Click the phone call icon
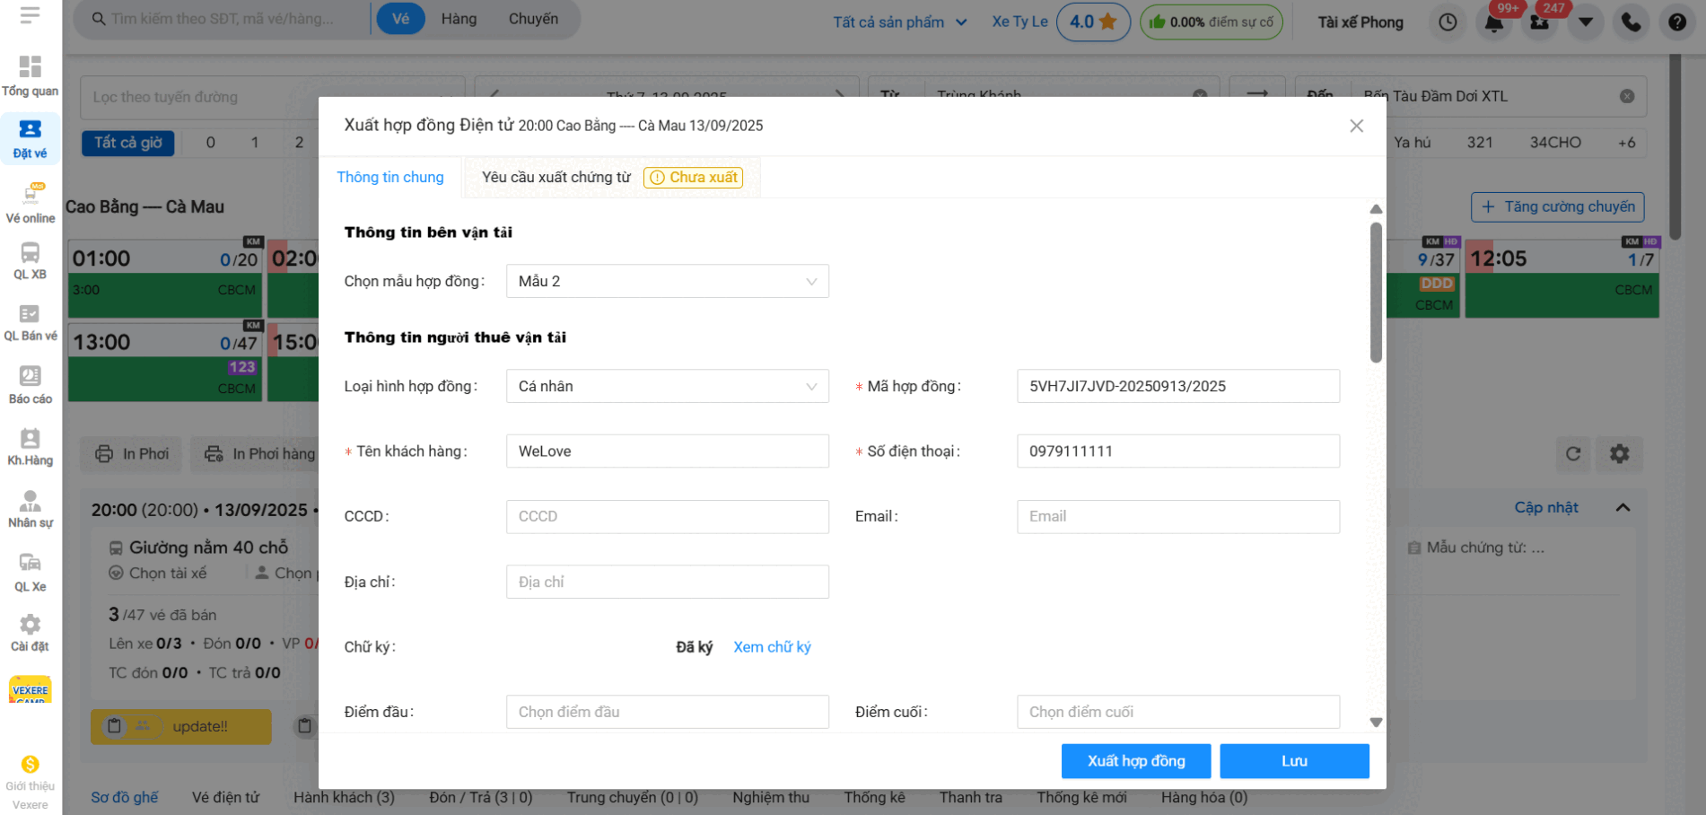 click(x=1631, y=22)
